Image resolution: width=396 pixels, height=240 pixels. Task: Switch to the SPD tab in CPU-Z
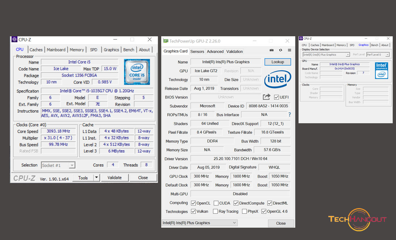pyautogui.click(x=94, y=50)
